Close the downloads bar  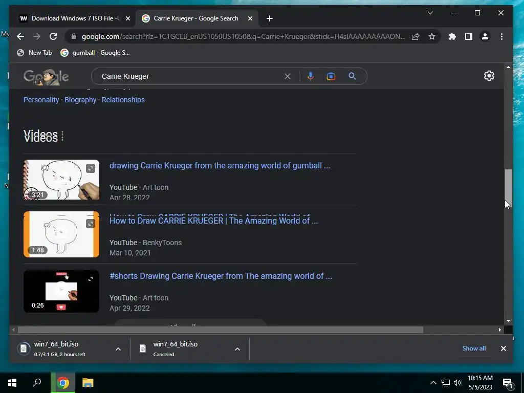[x=504, y=348]
